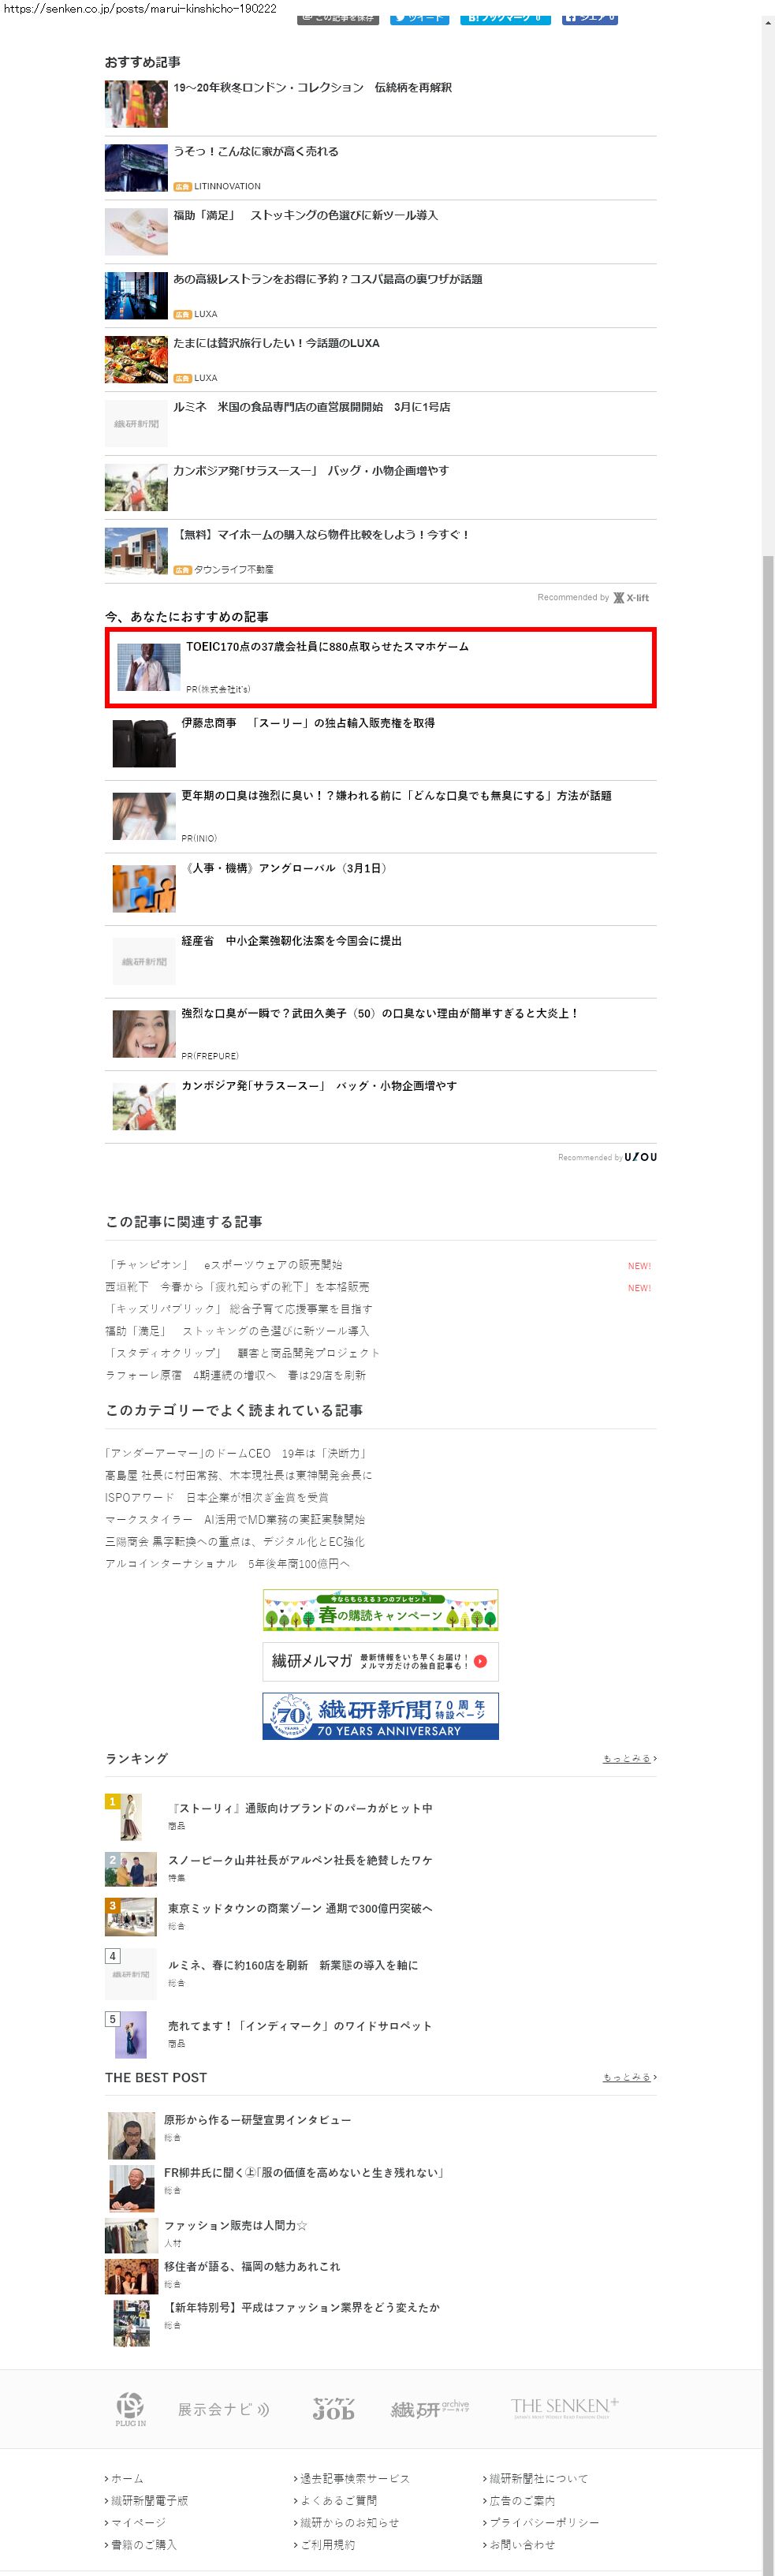Click the UZOU recommendation logo
The width and height of the screenshot is (775, 2576).
(x=641, y=1157)
